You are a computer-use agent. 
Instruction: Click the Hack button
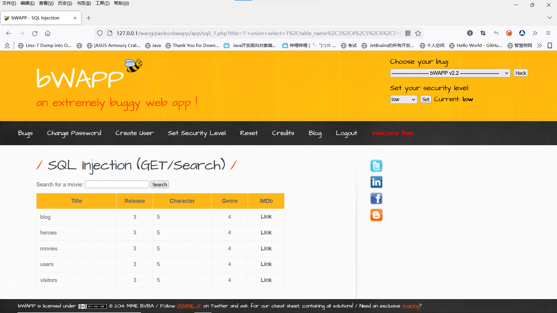(x=520, y=73)
